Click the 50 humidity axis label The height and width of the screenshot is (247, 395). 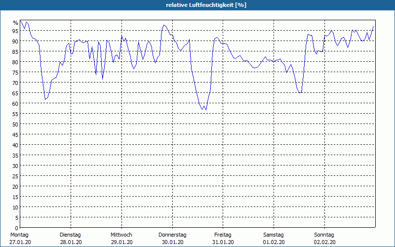tap(16, 124)
